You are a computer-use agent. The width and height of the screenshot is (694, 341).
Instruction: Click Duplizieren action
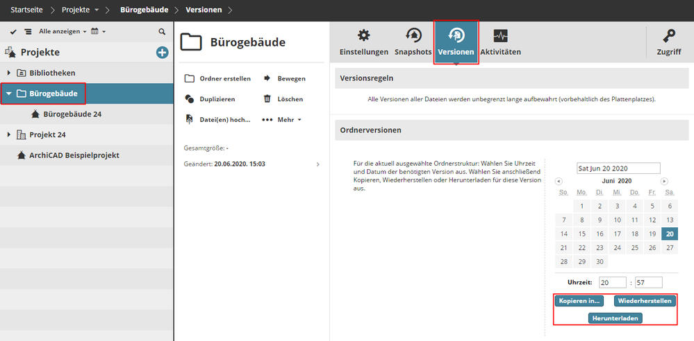209,99
